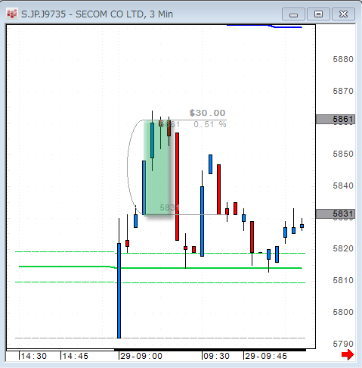The height and width of the screenshot is (368, 362).
Task: Click the 5810 price axis label
Action: (343, 280)
